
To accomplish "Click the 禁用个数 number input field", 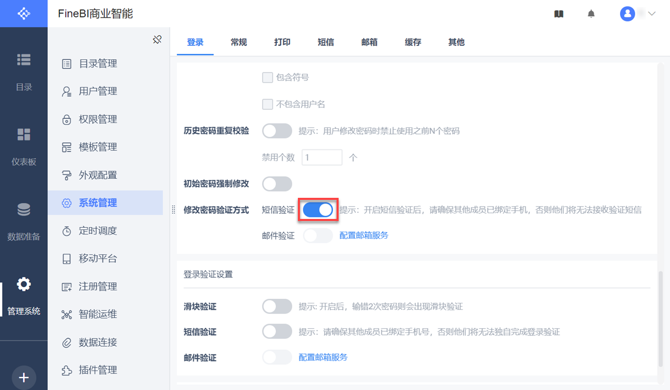I will (x=322, y=158).
